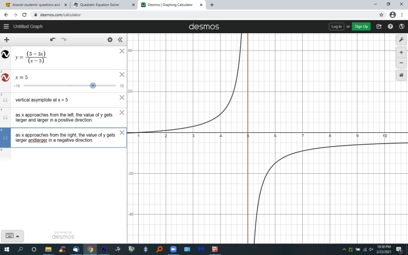Select the note about approaching from the right
Image resolution: width=408 pixels, height=255 pixels.
click(x=65, y=137)
